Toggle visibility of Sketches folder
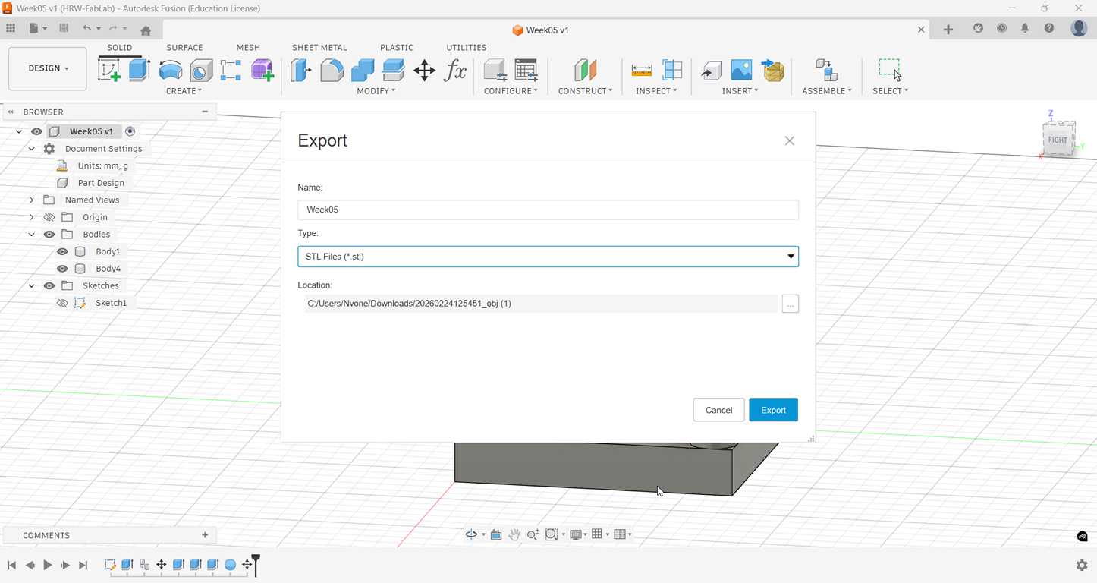The height and width of the screenshot is (583, 1097). click(x=49, y=286)
